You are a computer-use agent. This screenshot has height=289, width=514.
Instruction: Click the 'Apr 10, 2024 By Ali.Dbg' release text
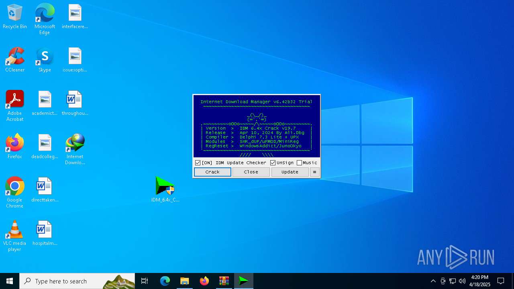coord(272,133)
